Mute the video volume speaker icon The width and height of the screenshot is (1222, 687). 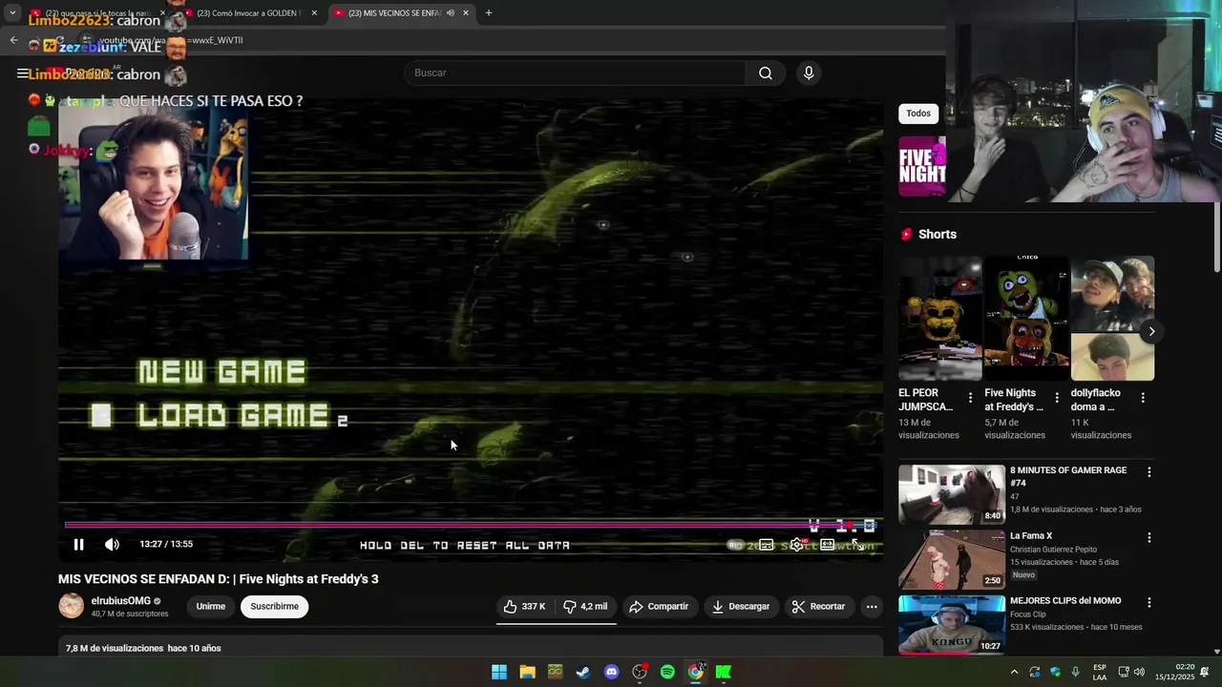[112, 544]
